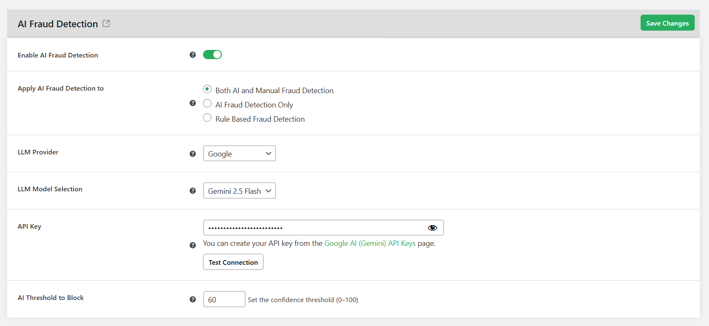Click 'AI Threshold to Block' label
The image size is (709, 326).
coord(51,298)
